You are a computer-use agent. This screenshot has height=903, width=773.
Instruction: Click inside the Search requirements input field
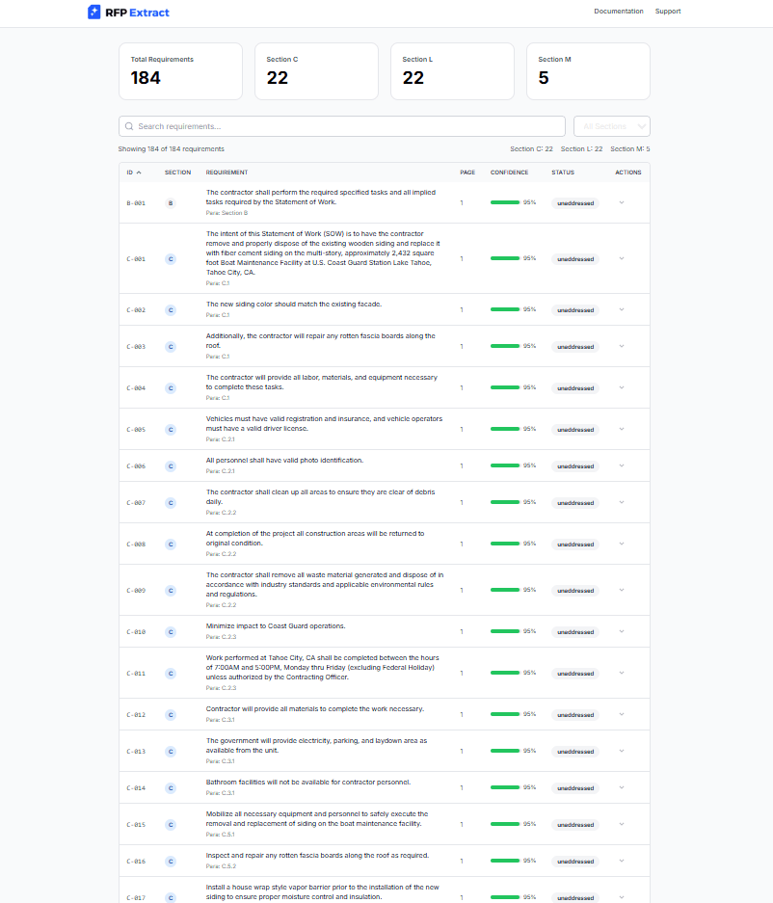tap(289, 126)
